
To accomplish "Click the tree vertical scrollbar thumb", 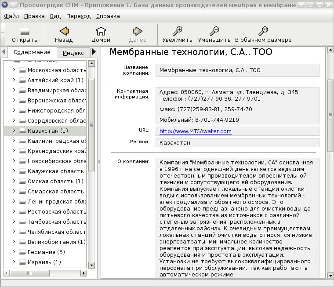I will coord(91,125).
